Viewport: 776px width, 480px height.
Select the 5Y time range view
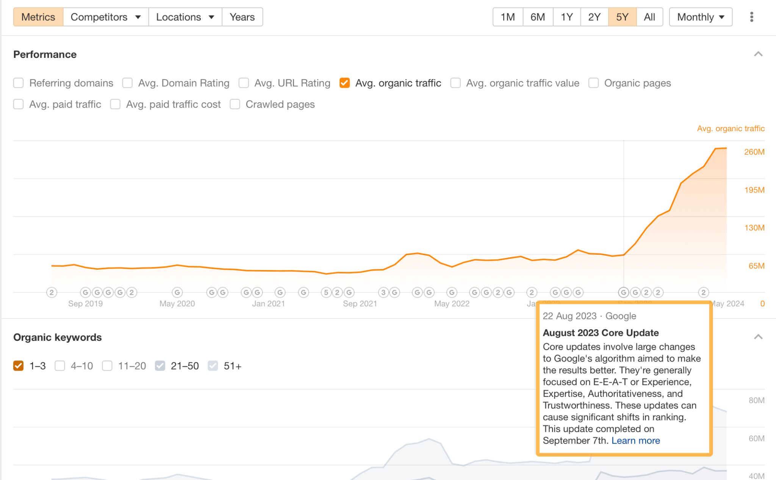(621, 16)
